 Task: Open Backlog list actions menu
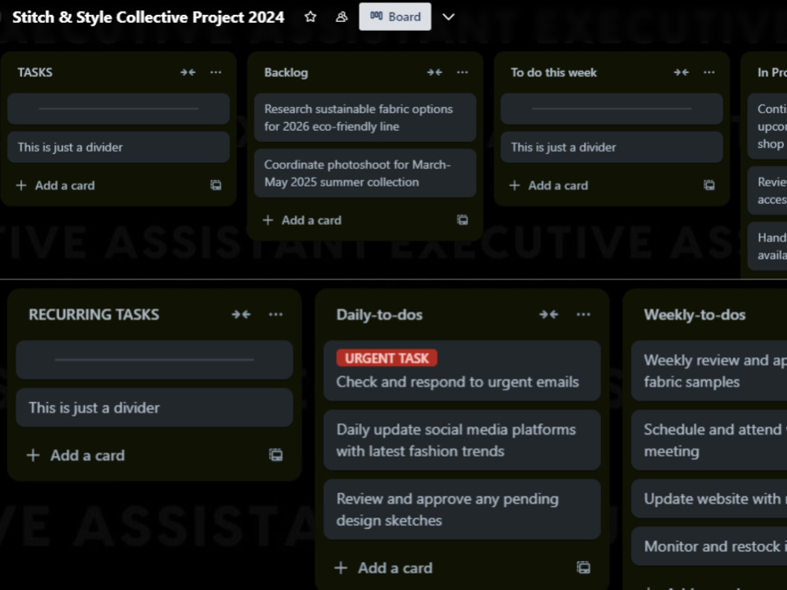tap(462, 72)
